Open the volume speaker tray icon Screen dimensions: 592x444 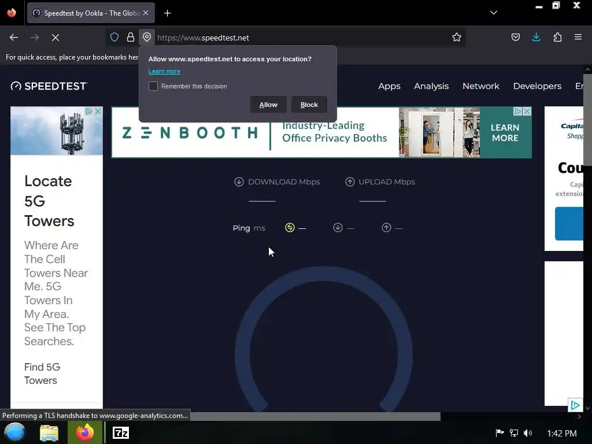click(528, 432)
